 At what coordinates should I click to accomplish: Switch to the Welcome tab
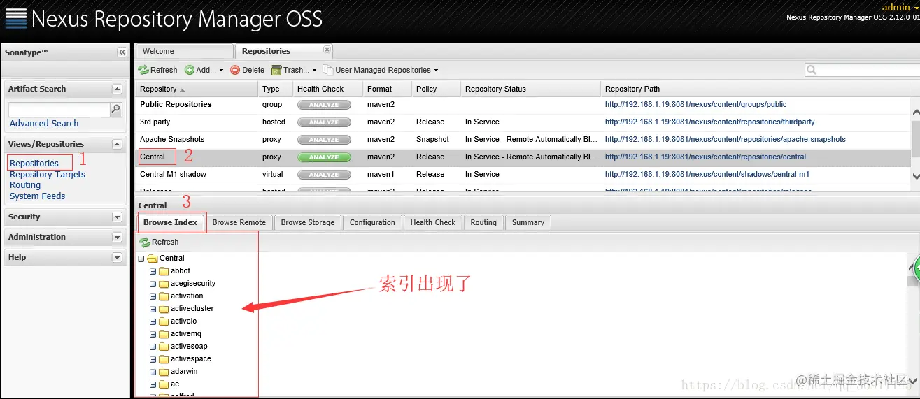(x=185, y=51)
